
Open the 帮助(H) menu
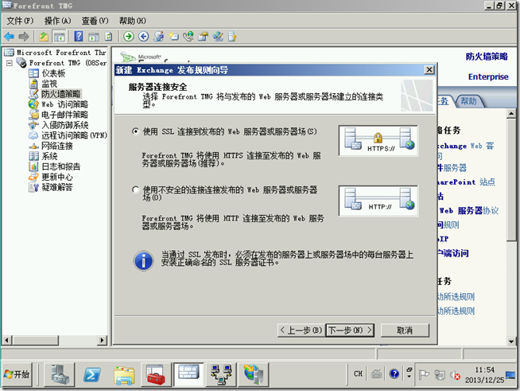[133, 21]
